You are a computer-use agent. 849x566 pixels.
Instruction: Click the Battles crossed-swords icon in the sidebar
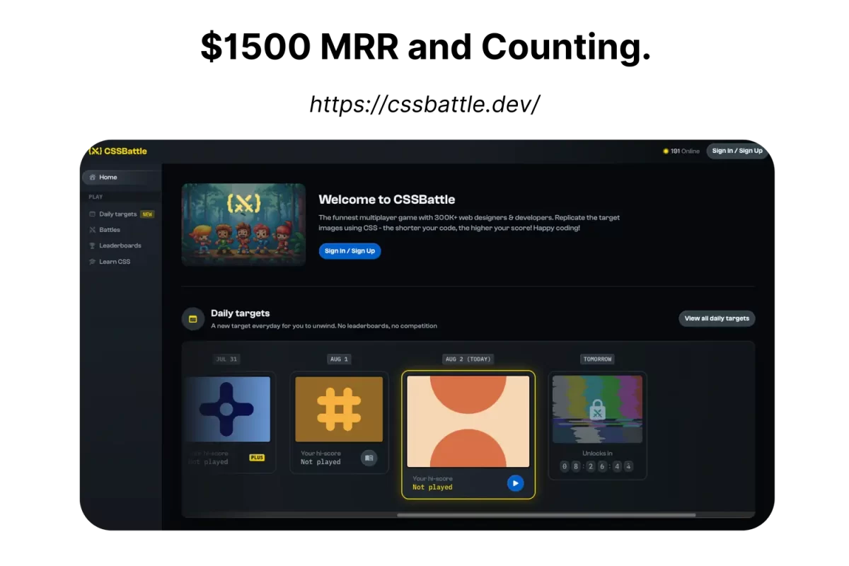[x=92, y=230]
